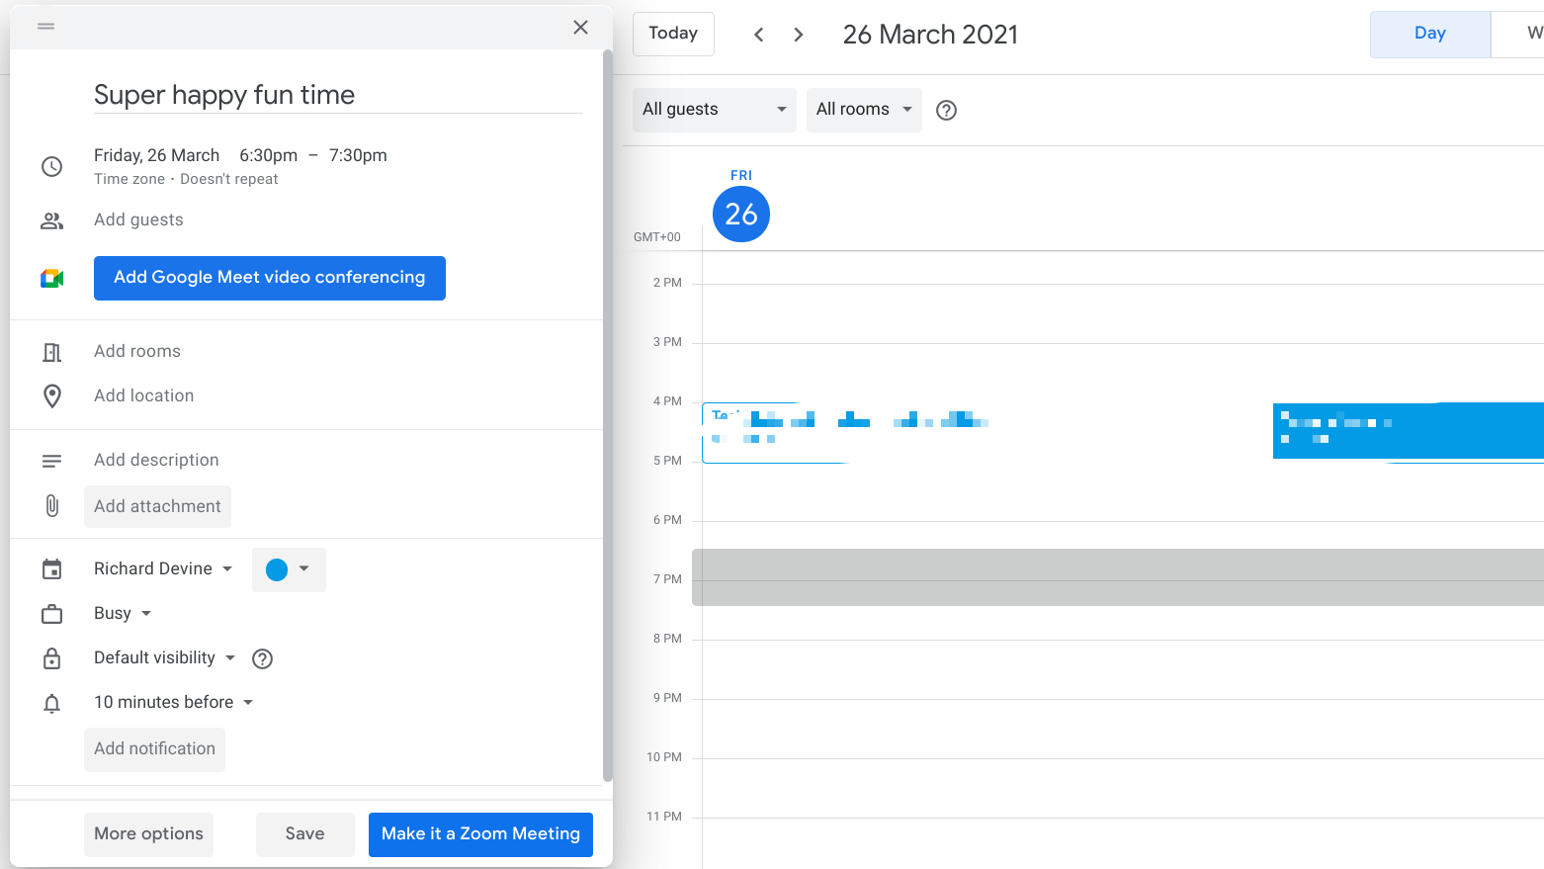Click the briefcase icon next to Busy
The image size is (1544, 869).
pyautogui.click(x=51, y=614)
